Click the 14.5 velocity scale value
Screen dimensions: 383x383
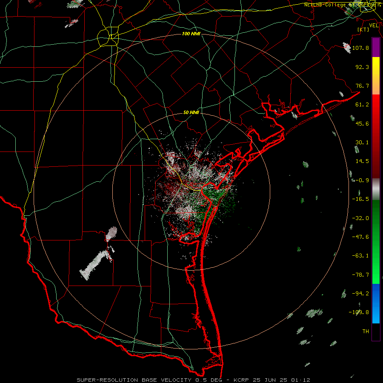pos(362,161)
